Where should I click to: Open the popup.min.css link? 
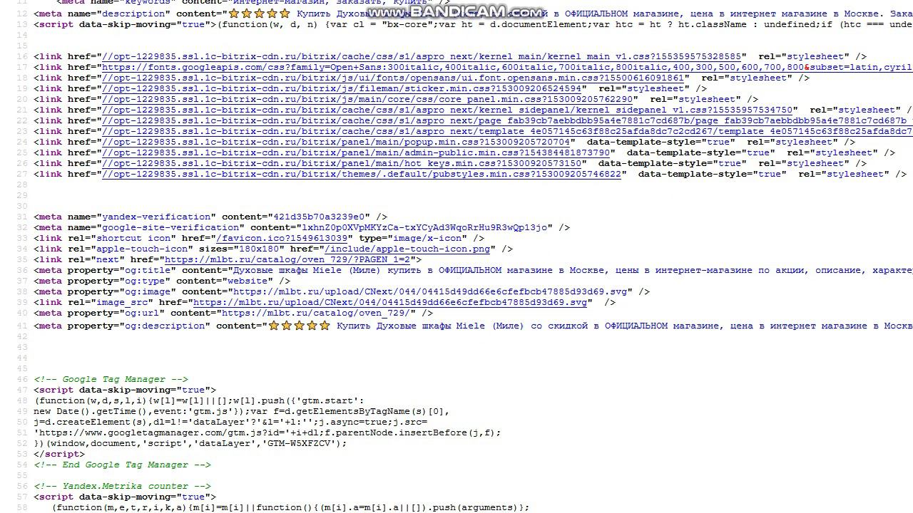[x=337, y=142]
